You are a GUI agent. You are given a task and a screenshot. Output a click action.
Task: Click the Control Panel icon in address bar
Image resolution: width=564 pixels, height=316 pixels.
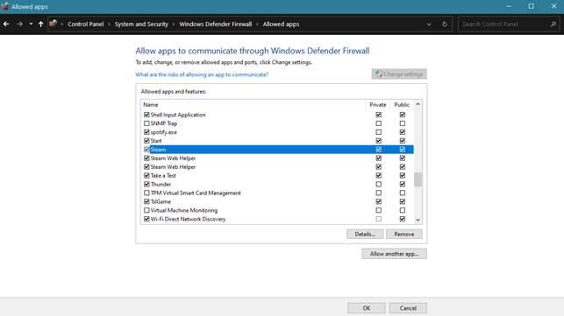click(x=54, y=24)
